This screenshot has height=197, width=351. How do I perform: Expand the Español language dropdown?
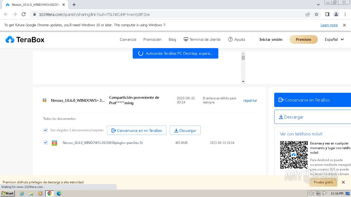(x=334, y=39)
